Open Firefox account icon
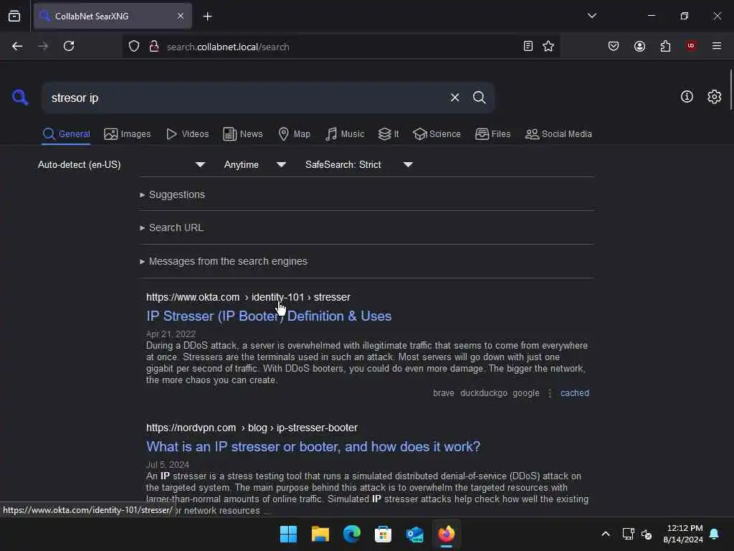734x551 pixels. (639, 46)
